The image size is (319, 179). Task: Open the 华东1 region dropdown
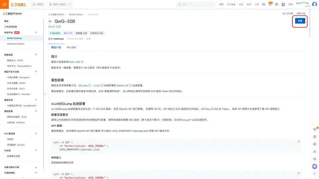(x=60, y=4)
